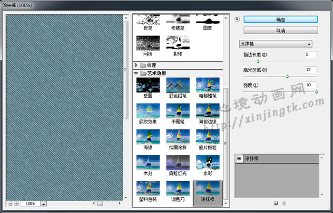Apply the 霓虹灯光 neon glow filter
The width and height of the screenshot is (333, 213).
pyautogui.click(x=178, y=163)
